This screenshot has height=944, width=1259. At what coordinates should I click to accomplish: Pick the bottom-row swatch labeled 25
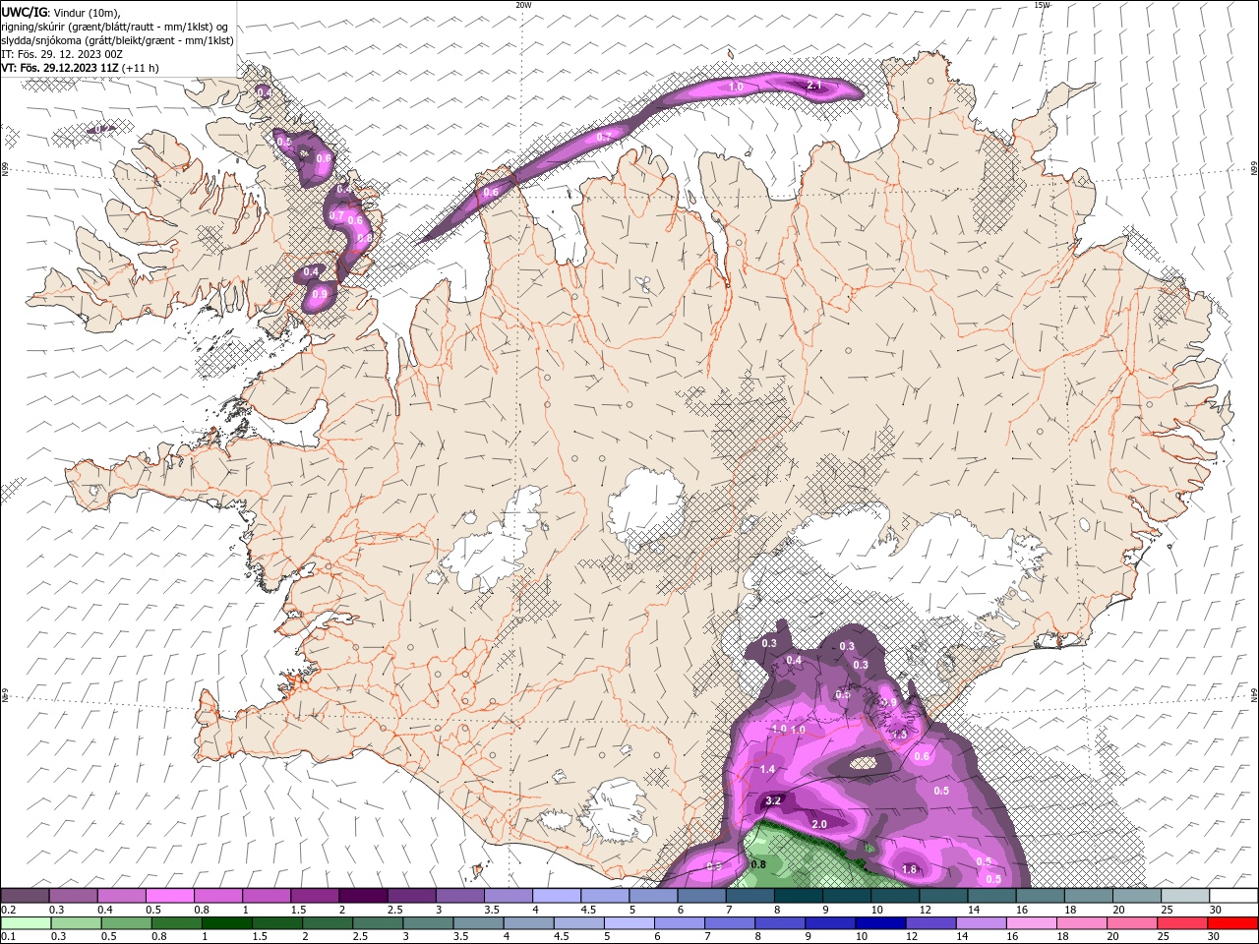pos(1182,923)
